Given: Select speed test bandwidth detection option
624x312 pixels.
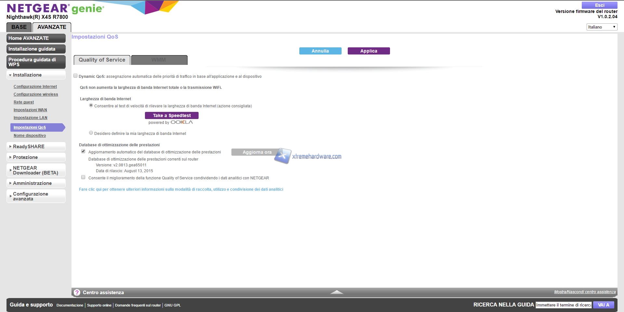Looking at the screenshot, I should click(91, 105).
